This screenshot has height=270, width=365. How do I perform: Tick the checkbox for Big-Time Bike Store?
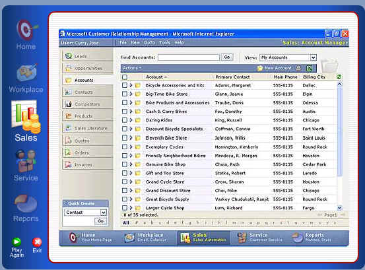tap(125, 94)
